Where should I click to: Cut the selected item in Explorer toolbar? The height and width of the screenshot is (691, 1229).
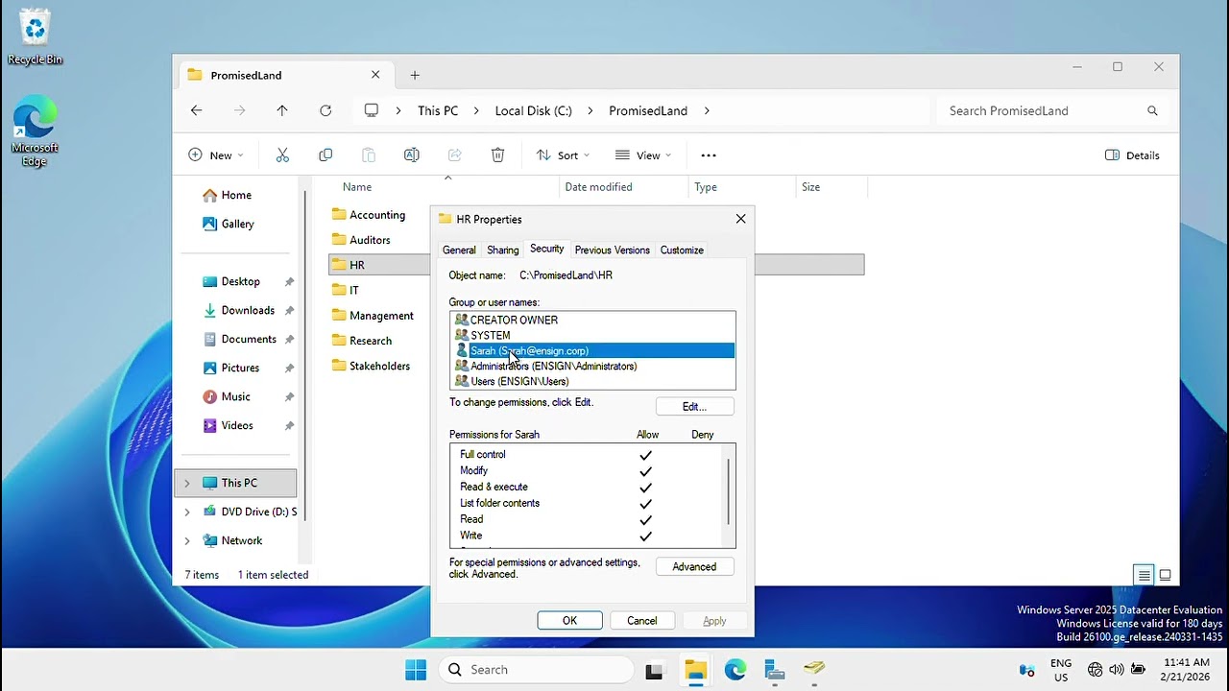(x=282, y=155)
